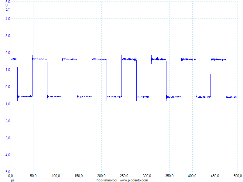Click the 200,0 time axis label

point(101,176)
